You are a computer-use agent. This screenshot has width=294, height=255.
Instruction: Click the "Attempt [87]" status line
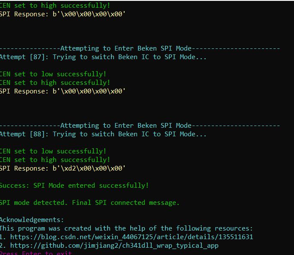click(103, 57)
